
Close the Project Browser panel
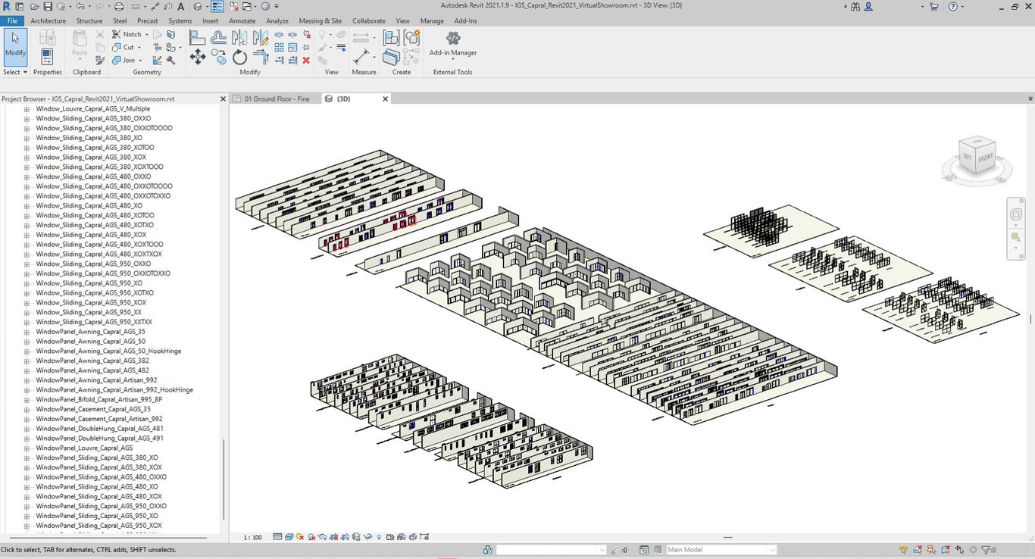pos(223,99)
